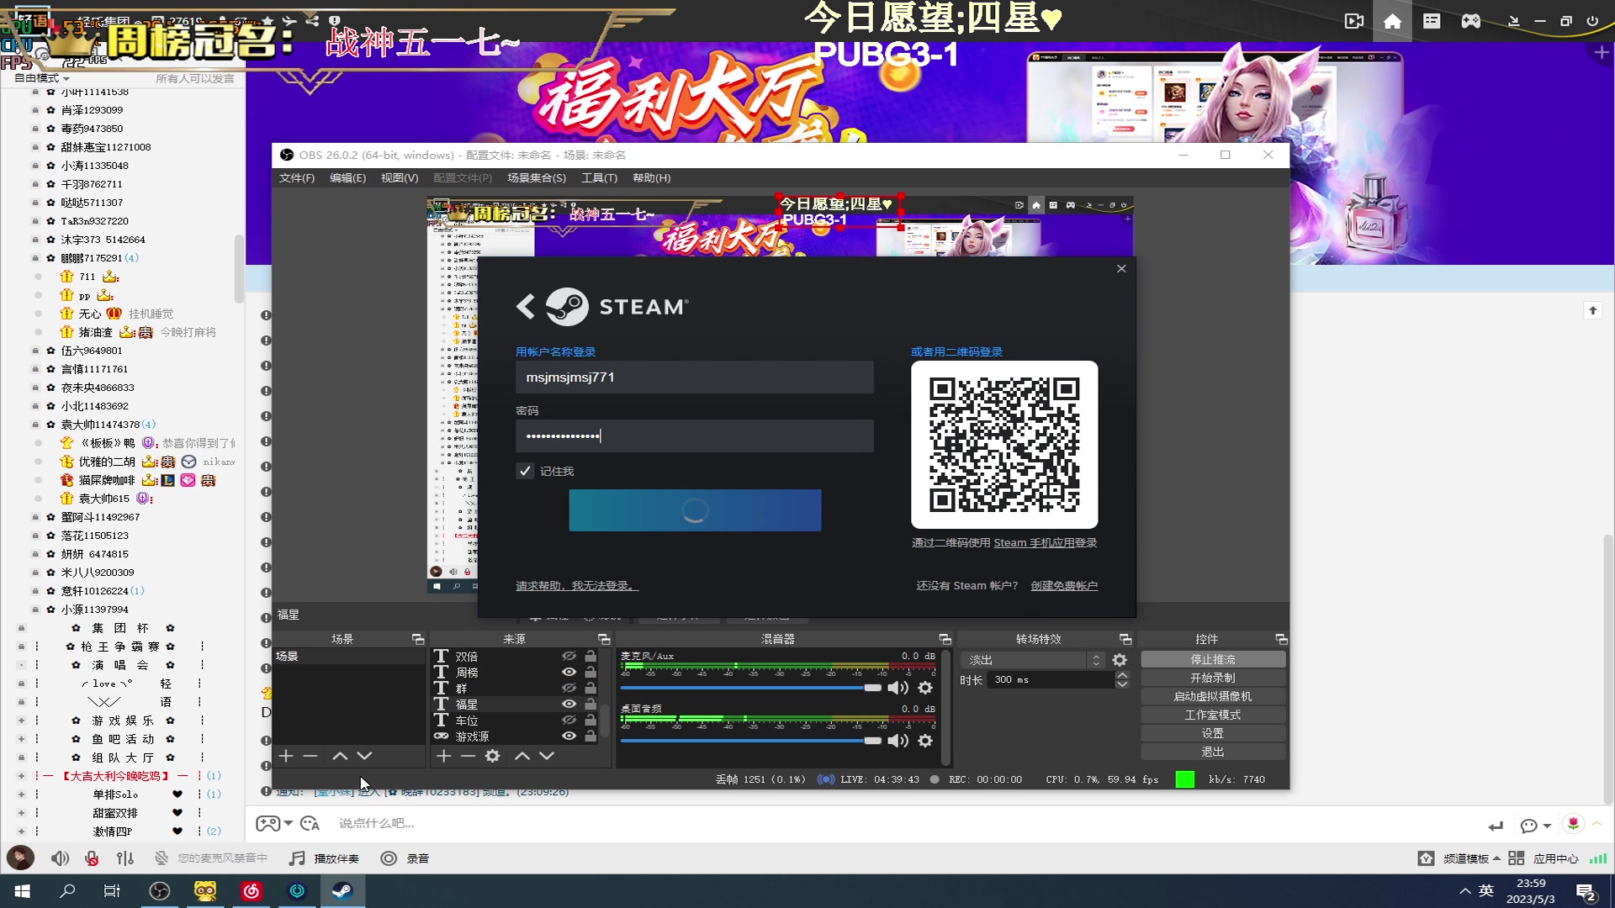Open source properties gear in 来源 panel
Image resolution: width=1615 pixels, height=908 pixels.
pyautogui.click(x=493, y=757)
